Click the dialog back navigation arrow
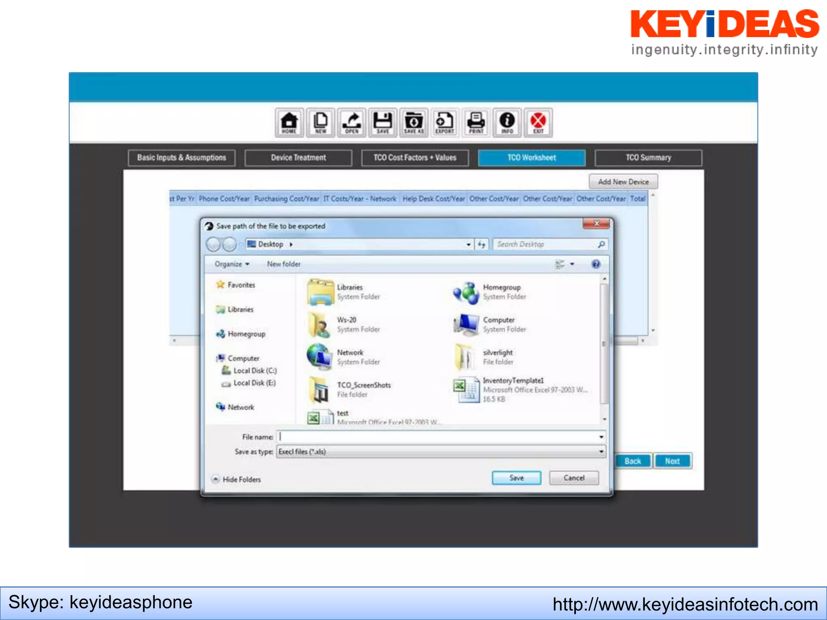The height and width of the screenshot is (620, 827). click(213, 244)
